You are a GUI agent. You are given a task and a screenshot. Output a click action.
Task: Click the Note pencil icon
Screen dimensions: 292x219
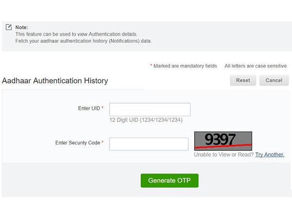coord(9,27)
